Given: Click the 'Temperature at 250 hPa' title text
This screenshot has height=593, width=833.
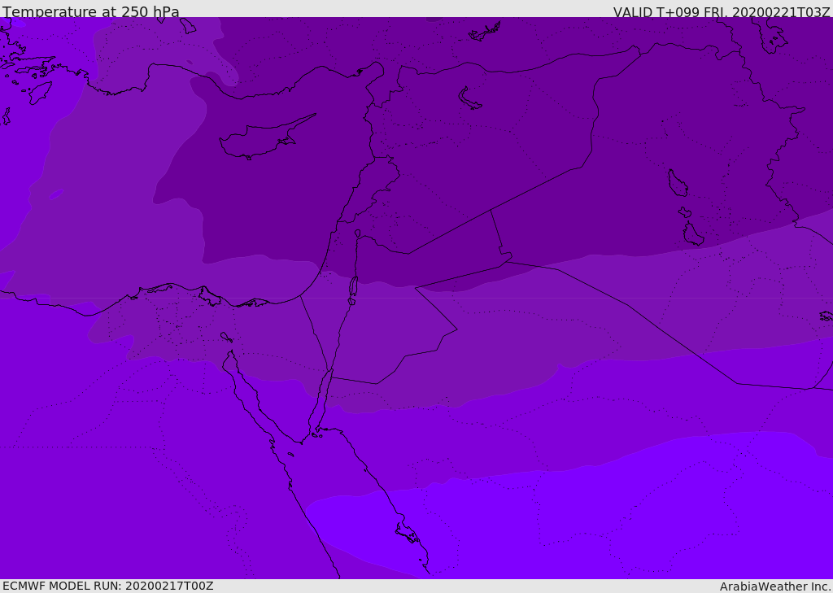Looking at the screenshot, I should [x=91, y=11].
